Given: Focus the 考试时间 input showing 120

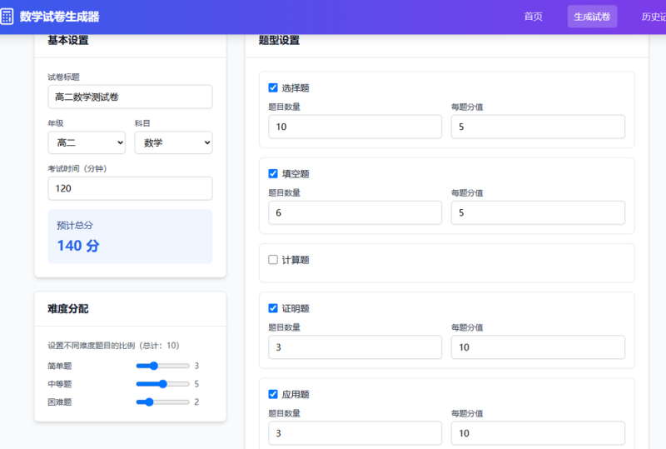Looking at the screenshot, I should tap(130, 188).
